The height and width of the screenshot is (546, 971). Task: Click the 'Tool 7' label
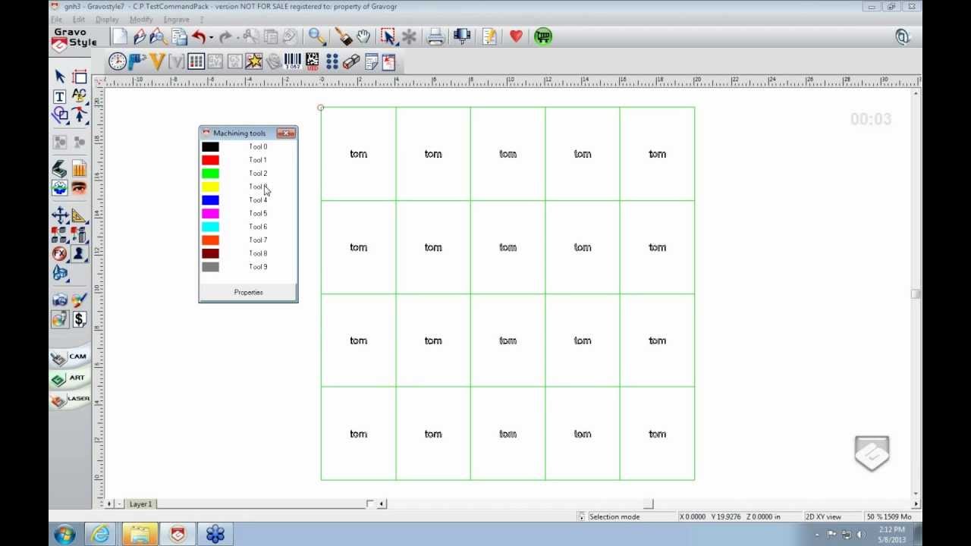(258, 240)
